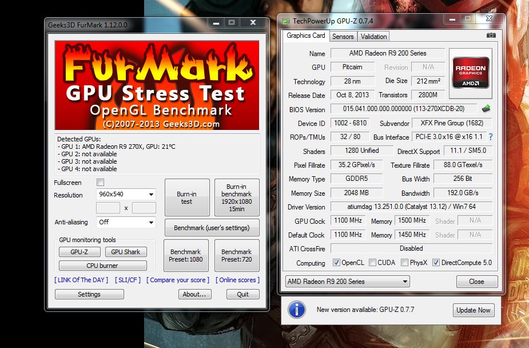The width and height of the screenshot is (529, 348).
Task: Switch to the Sensors tab
Action: click(x=343, y=37)
